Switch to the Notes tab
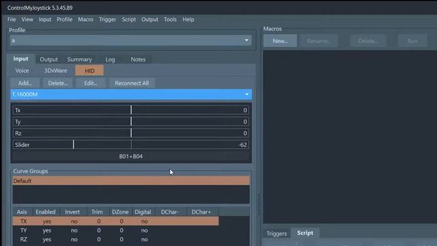The width and height of the screenshot is (437, 246). 138,59
